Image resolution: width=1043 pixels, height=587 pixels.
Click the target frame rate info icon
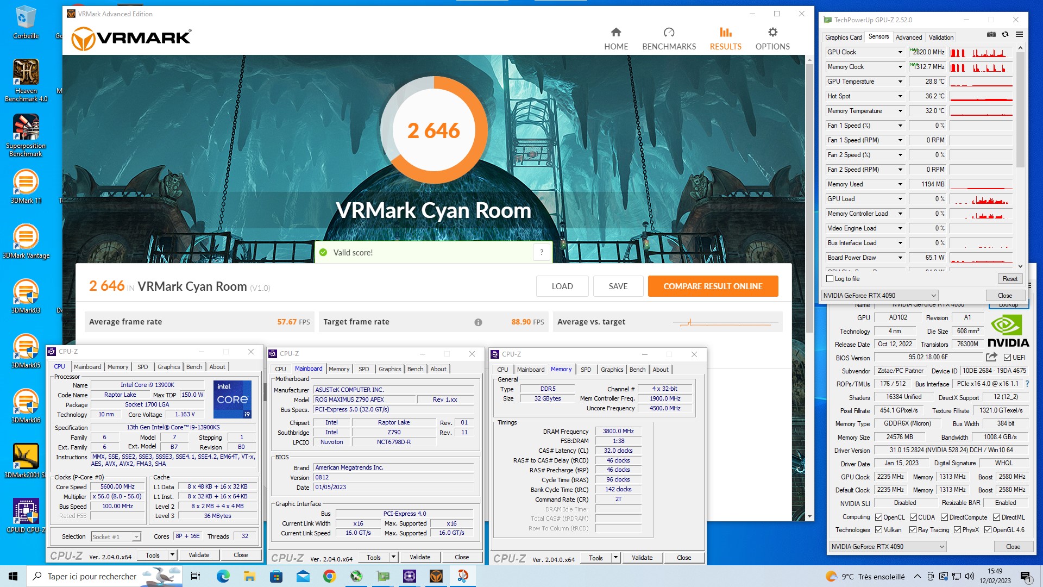pos(478,322)
